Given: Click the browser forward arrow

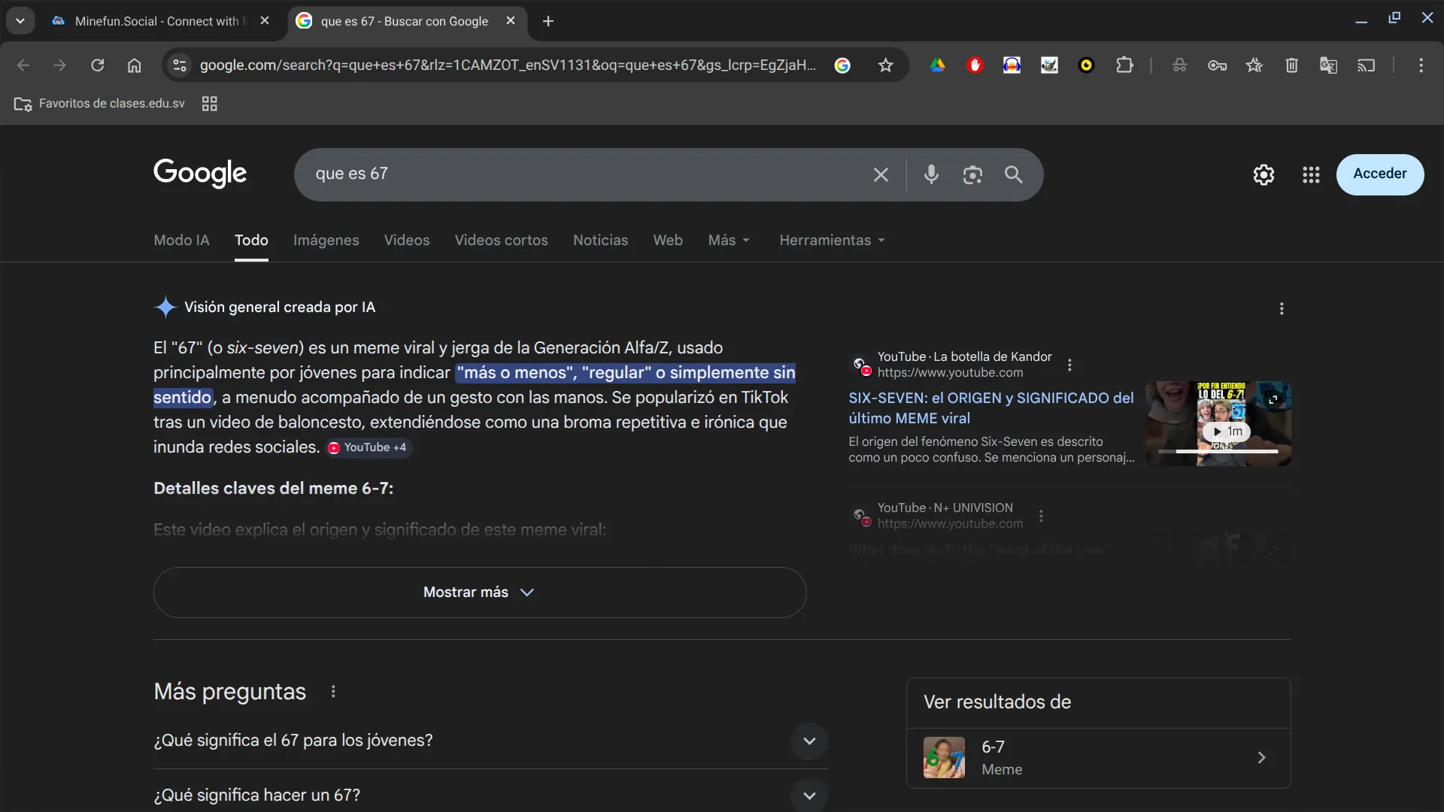Looking at the screenshot, I should [60, 65].
